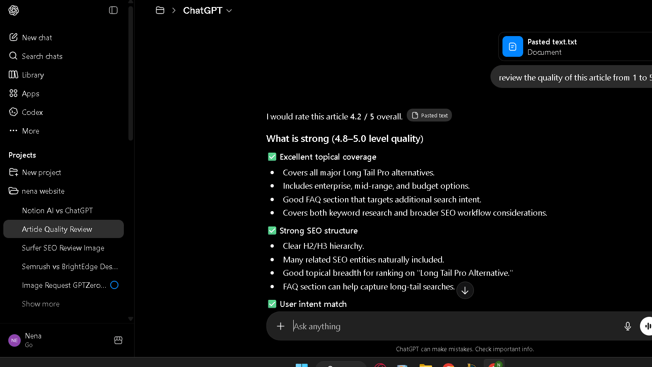Click the Projects section heading
This screenshot has width=652, height=367.
[x=22, y=155]
